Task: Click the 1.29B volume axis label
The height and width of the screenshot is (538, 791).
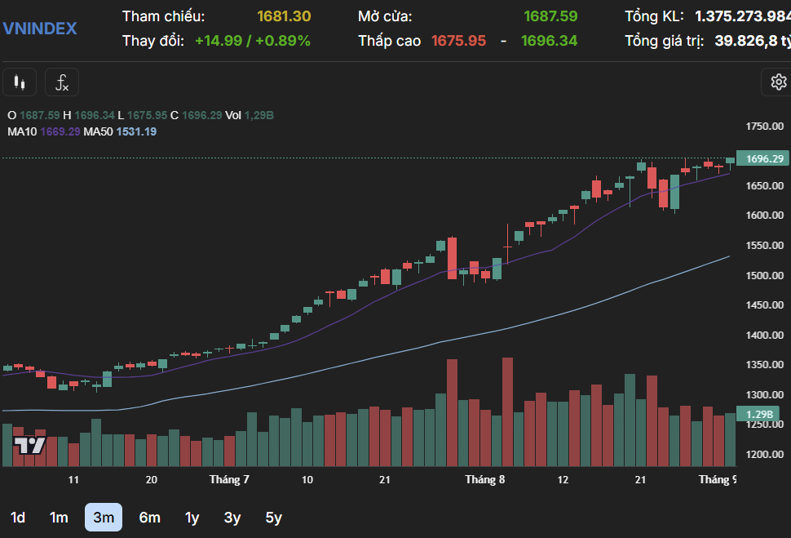Action: pyautogui.click(x=758, y=414)
